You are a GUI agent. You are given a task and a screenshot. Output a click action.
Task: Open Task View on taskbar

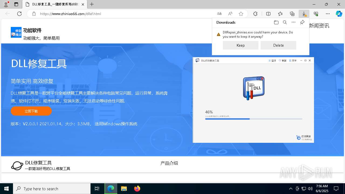click(97, 189)
